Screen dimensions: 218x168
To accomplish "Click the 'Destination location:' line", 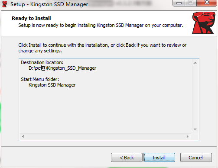I will pyautogui.click(x=42, y=62).
